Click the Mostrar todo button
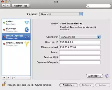Image resolution: width=112 pixels, height=90 pixels. tap(21, 6)
